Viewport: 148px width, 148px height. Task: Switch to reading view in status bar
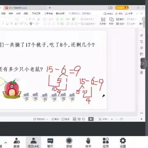[x=84, y=119]
